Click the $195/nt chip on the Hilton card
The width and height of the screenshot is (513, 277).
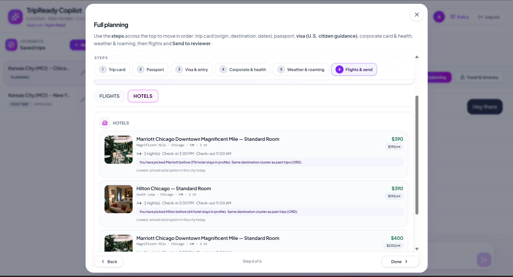(x=394, y=196)
